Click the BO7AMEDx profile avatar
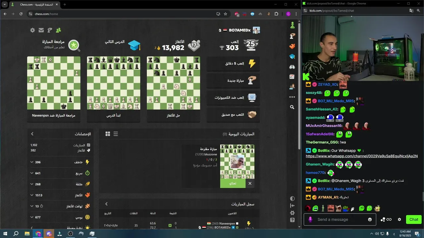The height and width of the screenshot is (238, 424). point(256,30)
